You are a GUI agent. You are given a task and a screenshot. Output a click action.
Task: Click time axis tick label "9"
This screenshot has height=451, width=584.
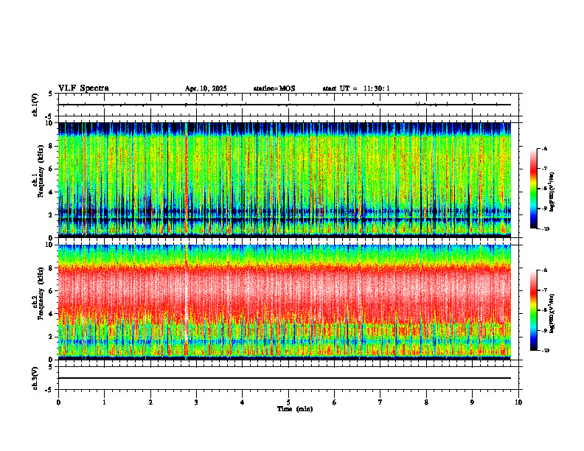pos(472,402)
